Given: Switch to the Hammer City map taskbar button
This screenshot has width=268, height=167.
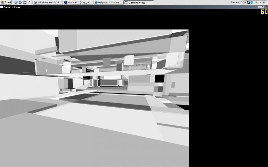Looking at the screenshot, I should click(78, 2).
